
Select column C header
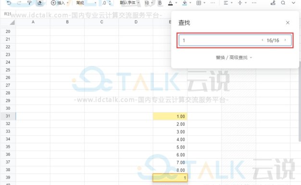point(101,22)
